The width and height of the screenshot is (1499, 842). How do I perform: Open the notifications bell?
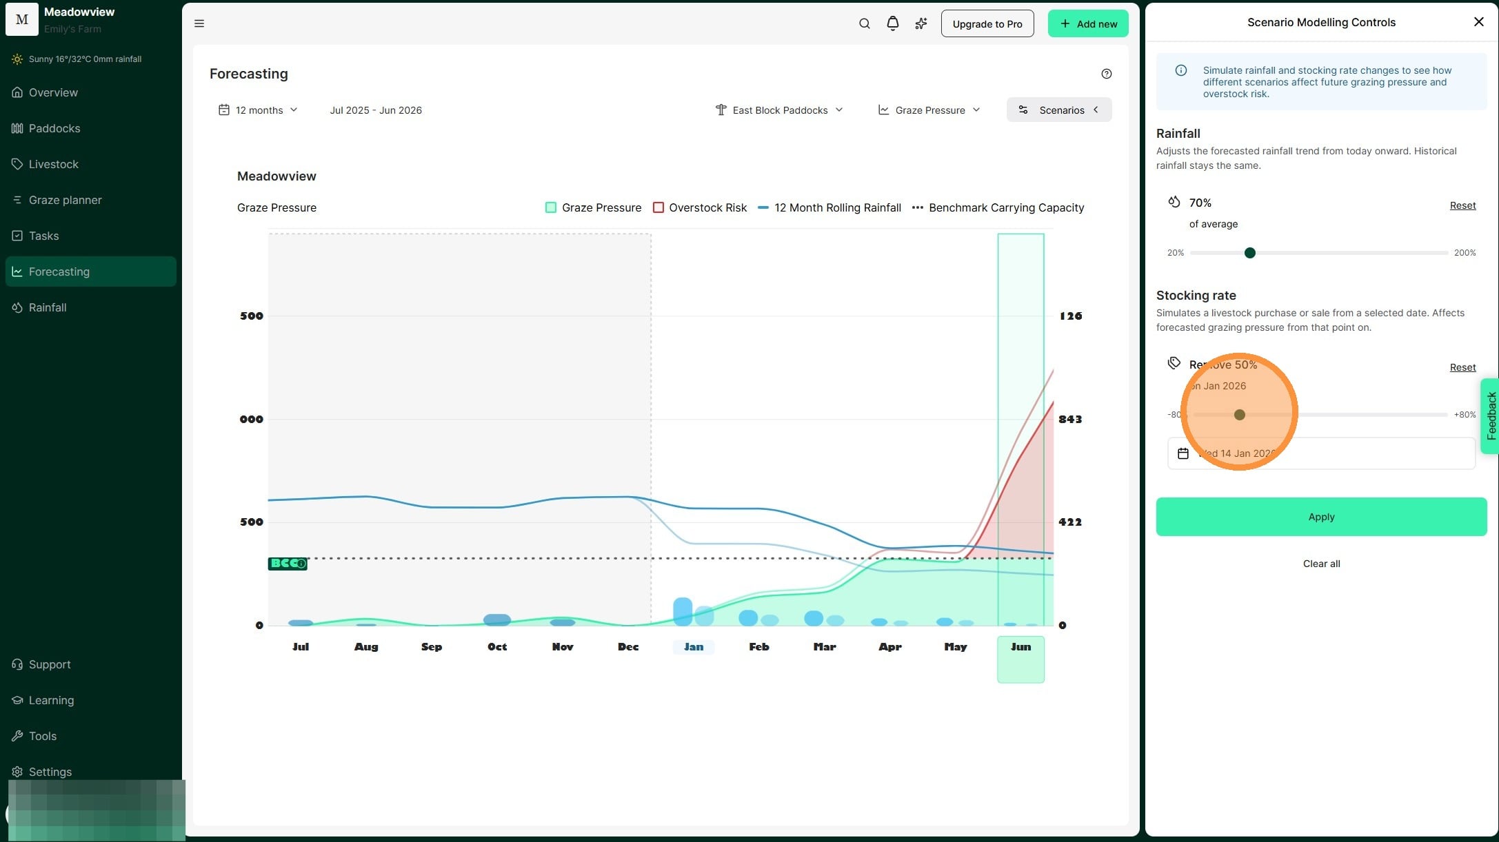click(892, 23)
